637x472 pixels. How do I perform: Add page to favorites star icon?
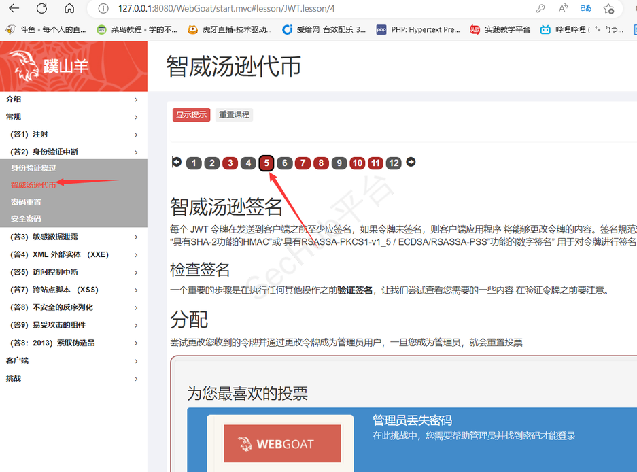(x=608, y=9)
